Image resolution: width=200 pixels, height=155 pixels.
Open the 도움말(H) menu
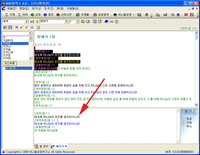73,8
